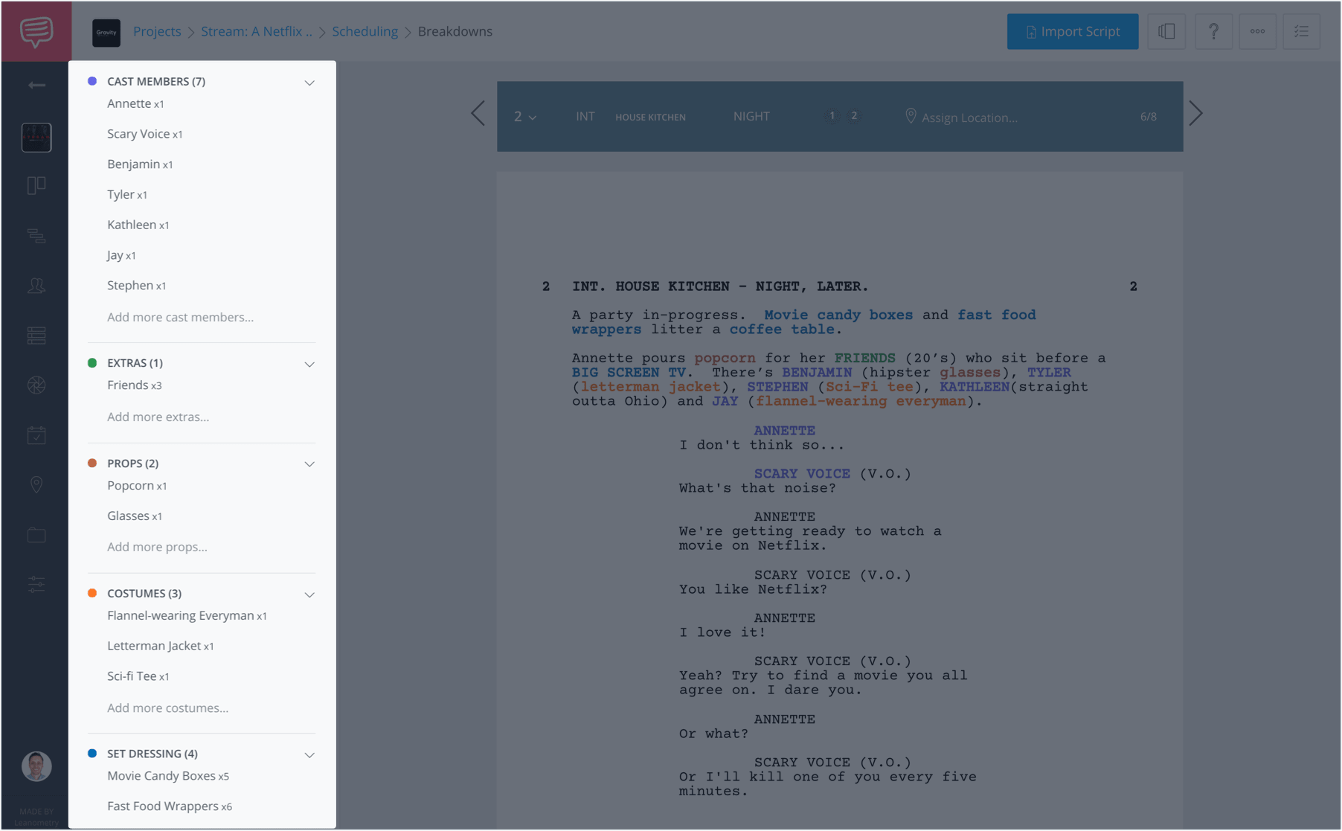Click the user avatar photo
The image size is (1342, 831).
coord(36,766)
